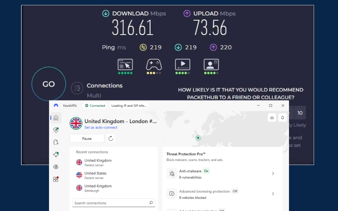Expand the Anti-malware row chevron

point(273,173)
